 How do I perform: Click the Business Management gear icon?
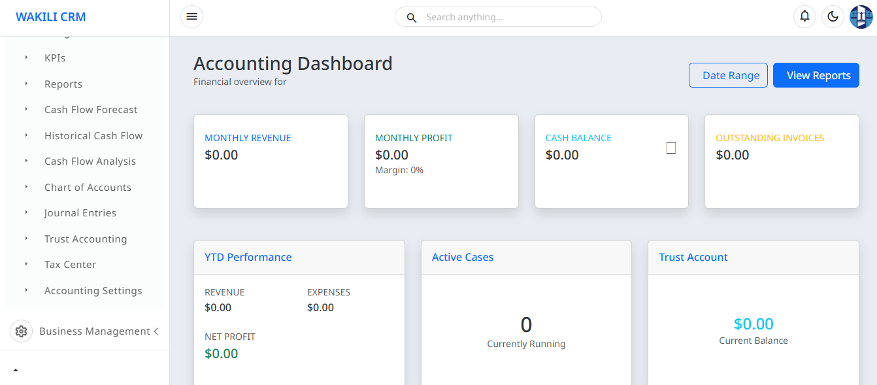(21, 331)
